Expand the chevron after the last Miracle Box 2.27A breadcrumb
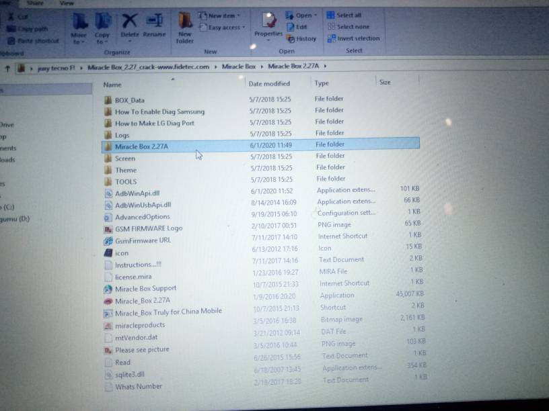549x411 pixels. coord(325,66)
